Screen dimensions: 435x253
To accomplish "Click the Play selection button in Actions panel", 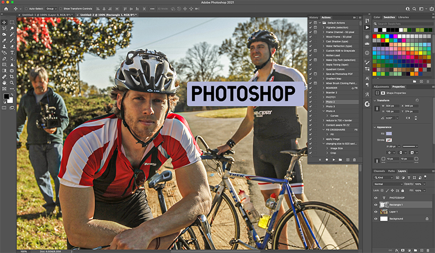I will (334, 160).
